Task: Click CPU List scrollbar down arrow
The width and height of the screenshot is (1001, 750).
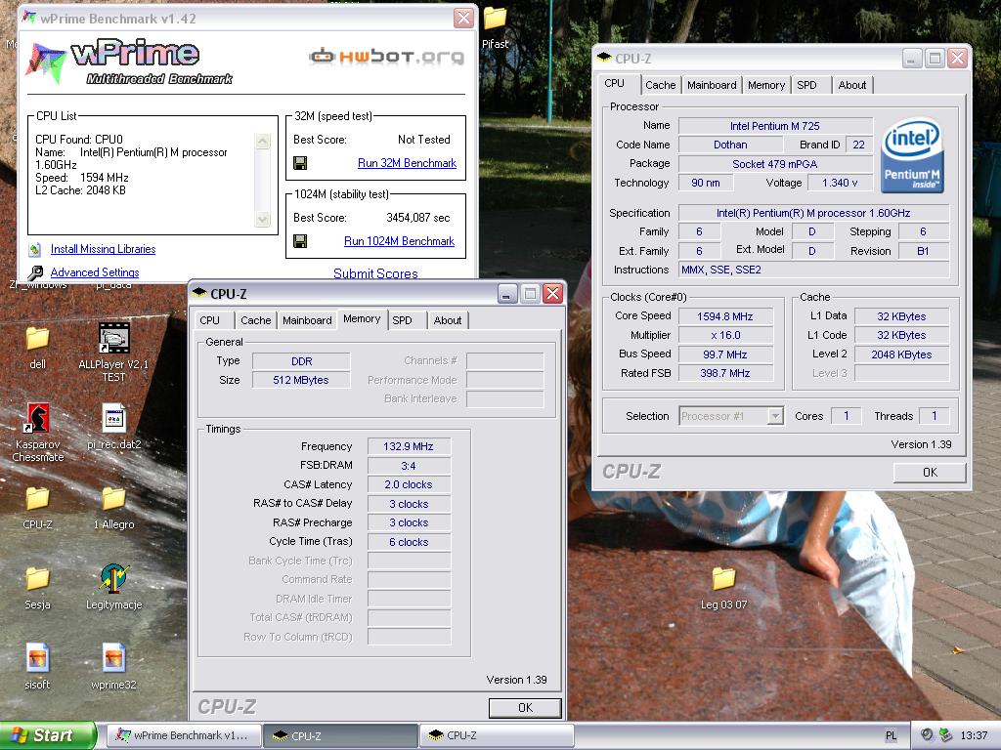Action: tap(262, 219)
